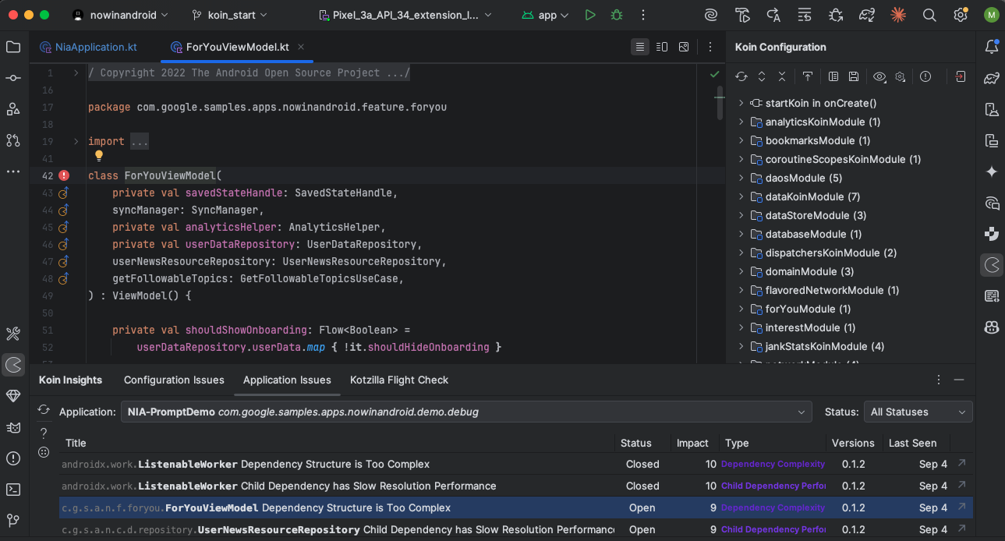Image resolution: width=1005 pixels, height=541 pixels.
Task: Refresh the Koin Configuration tree
Action: point(741,76)
